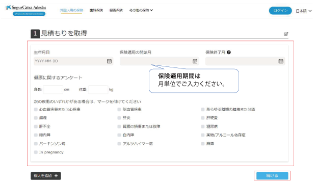The height and width of the screenshot is (184, 316).
Task: Click the 見積もりを取得 heading text
Action: click(64, 33)
